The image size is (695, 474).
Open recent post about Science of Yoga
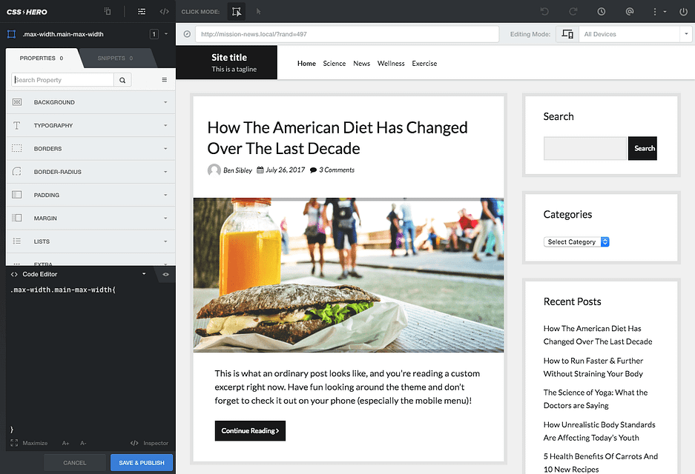pyautogui.click(x=596, y=398)
